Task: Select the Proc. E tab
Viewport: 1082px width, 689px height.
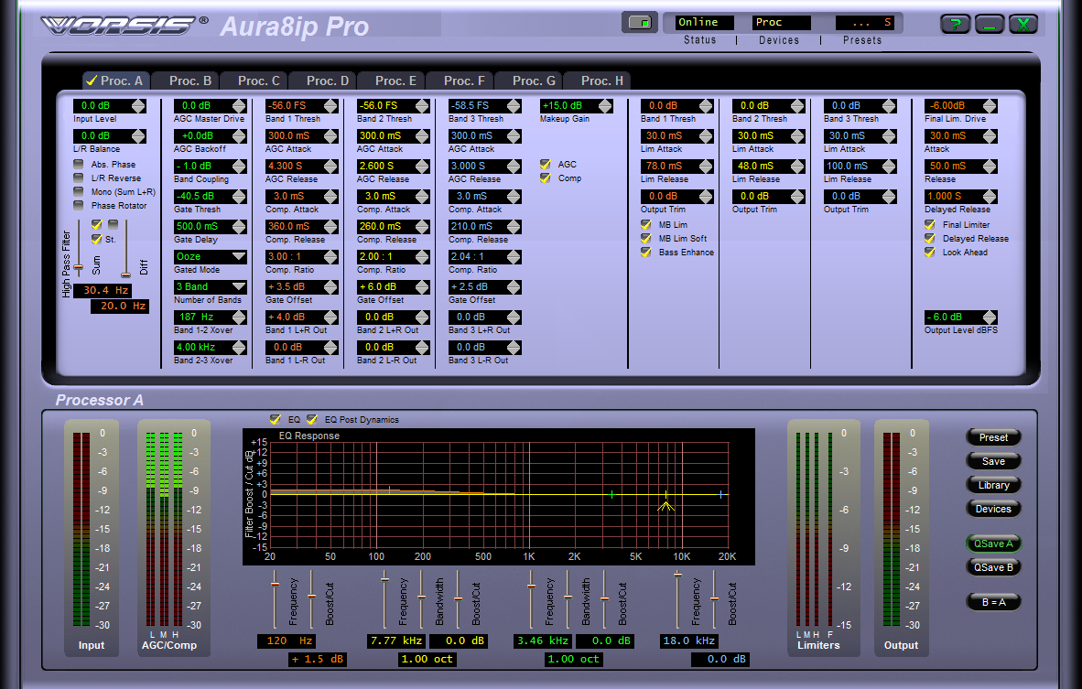Action: [x=391, y=81]
